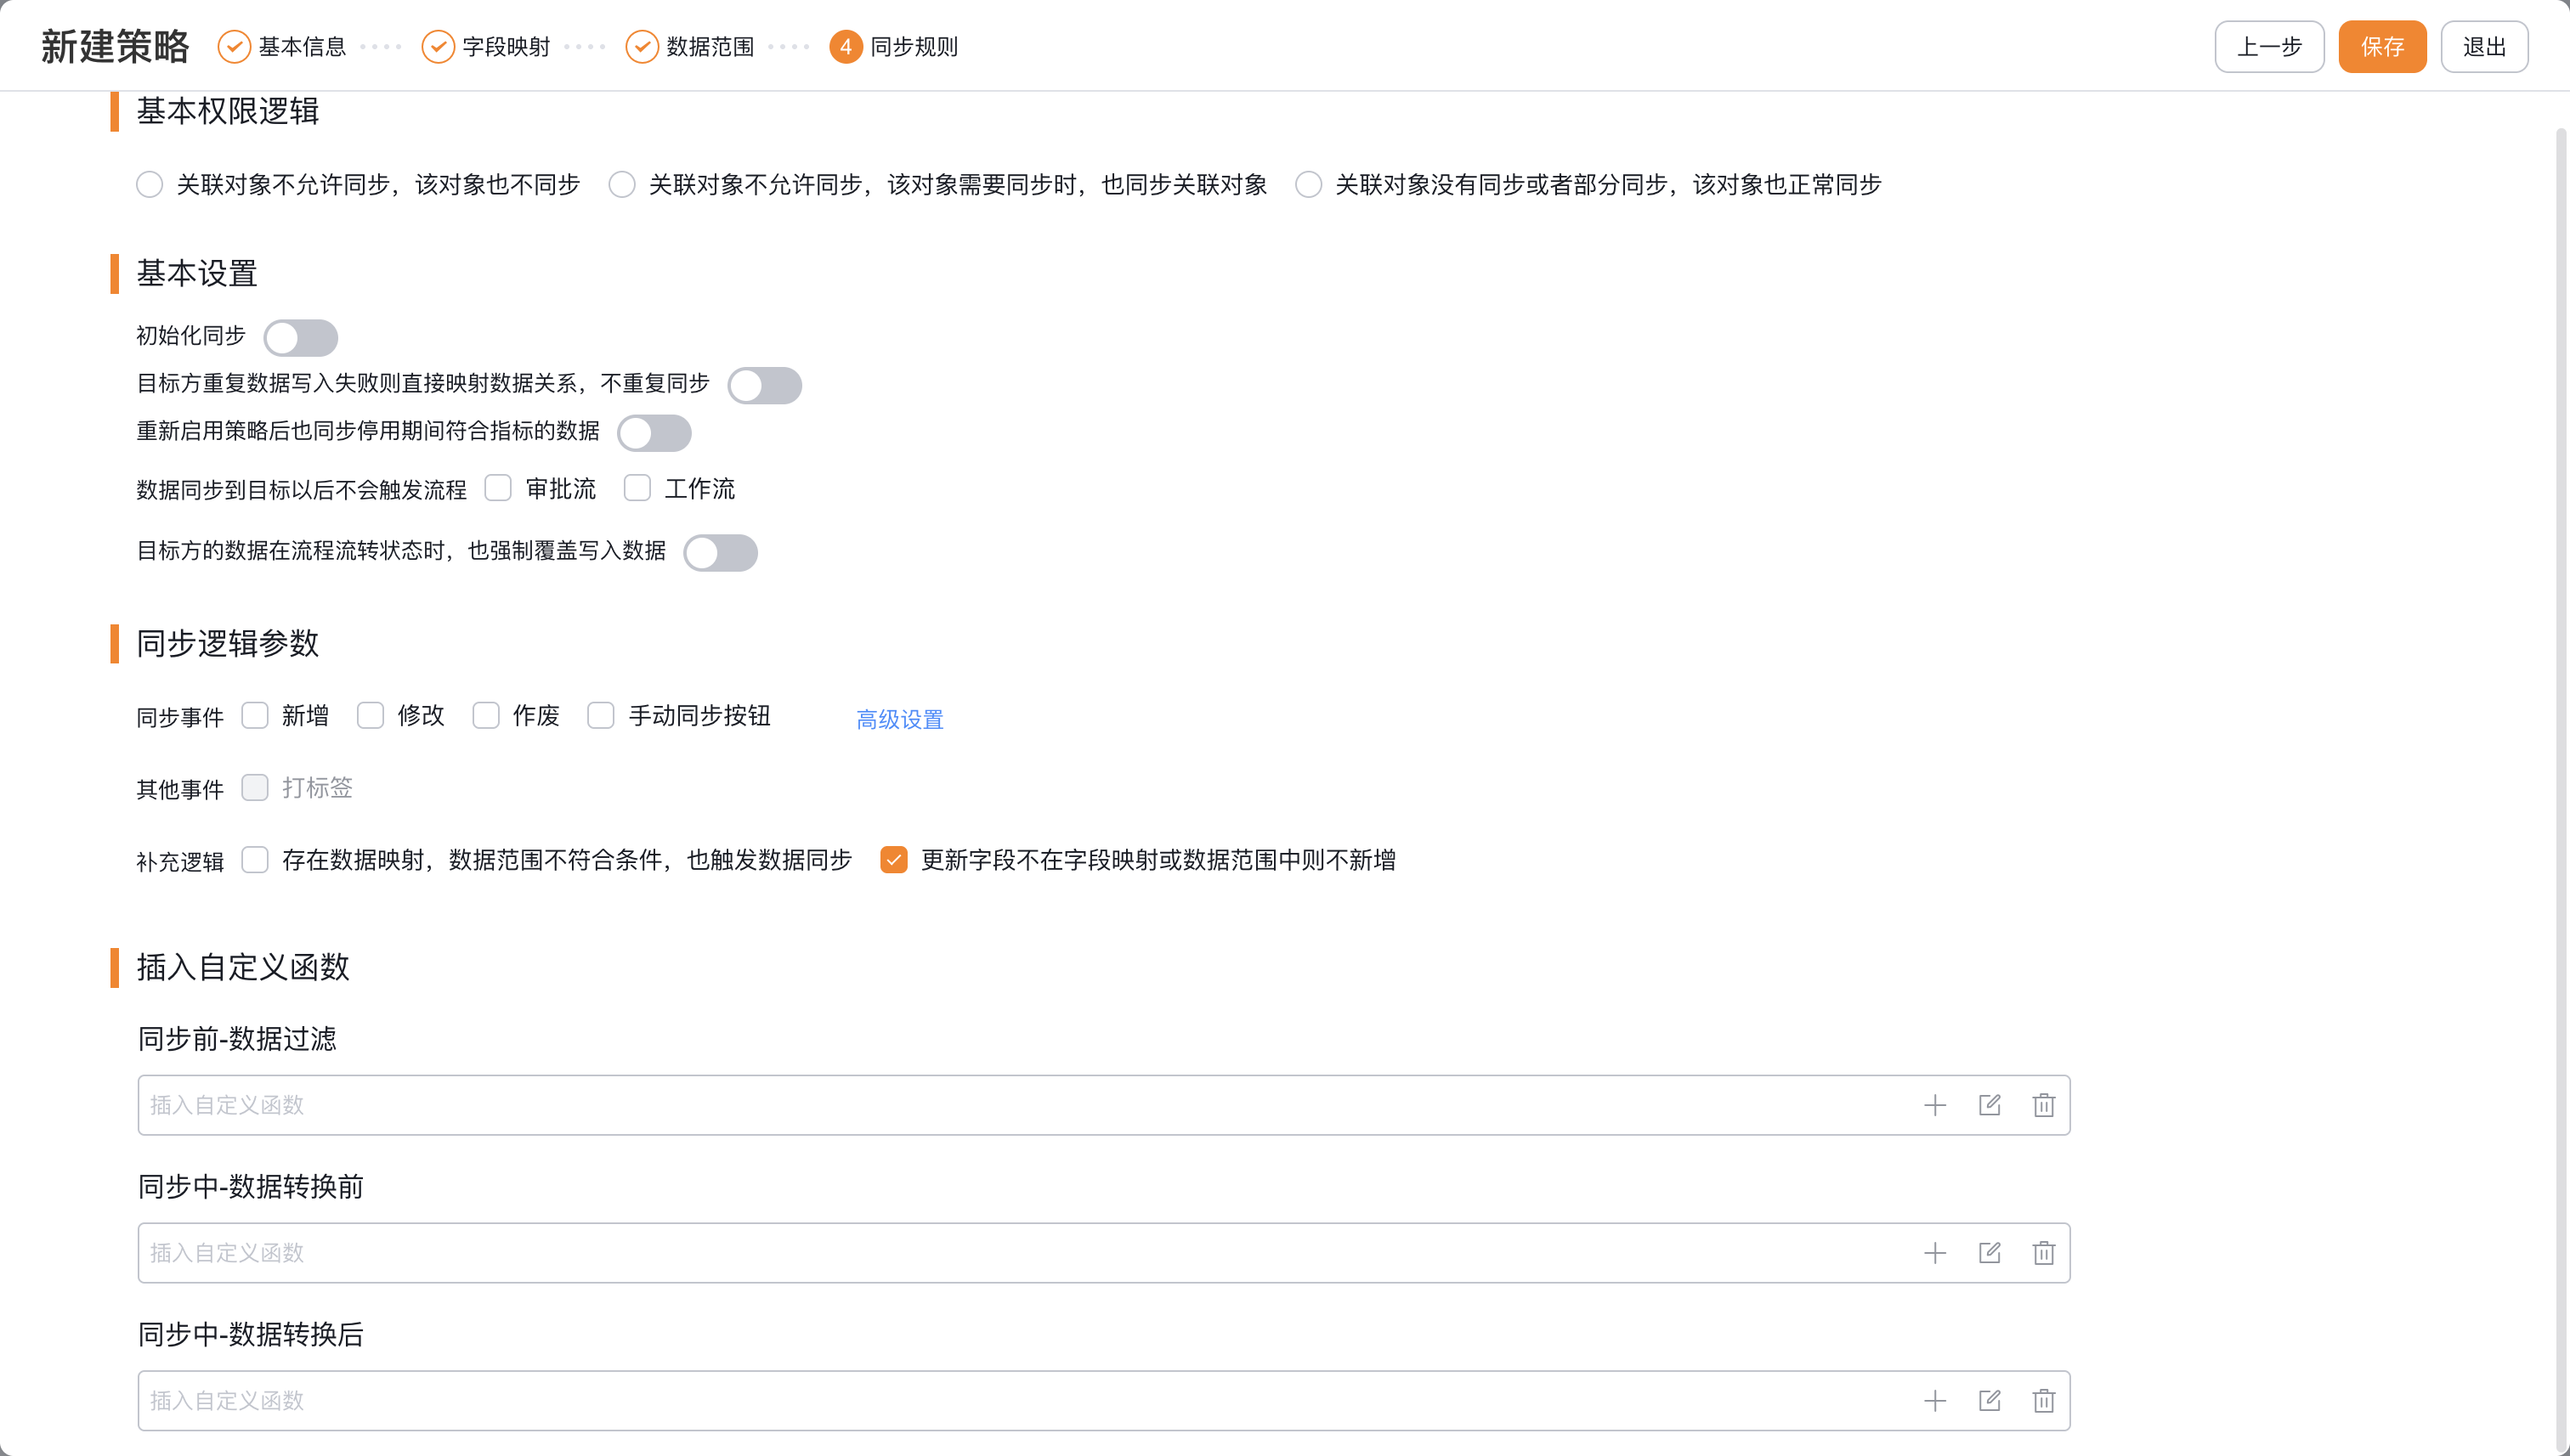Click the trash icon in 同步前-数据过滤 field
Image resolution: width=2570 pixels, height=1456 pixels.
coord(2043,1105)
